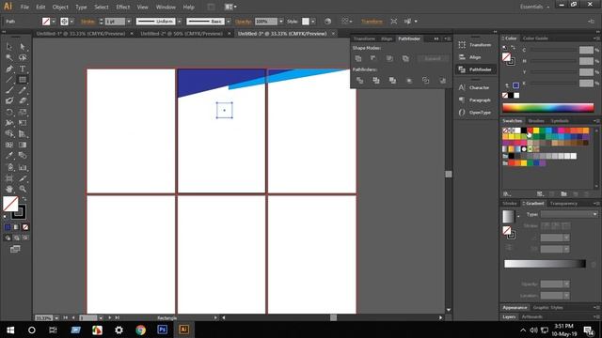Click the orange Transform link in control bar
602x338 pixels.
coord(372,22)
